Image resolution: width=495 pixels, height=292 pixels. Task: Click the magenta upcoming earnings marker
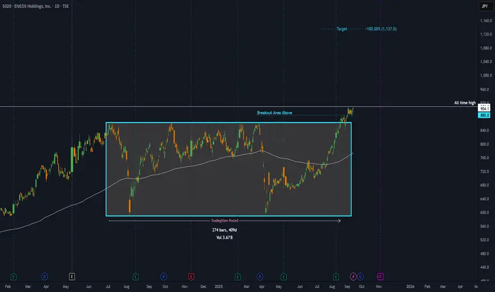tap(380, 276)
